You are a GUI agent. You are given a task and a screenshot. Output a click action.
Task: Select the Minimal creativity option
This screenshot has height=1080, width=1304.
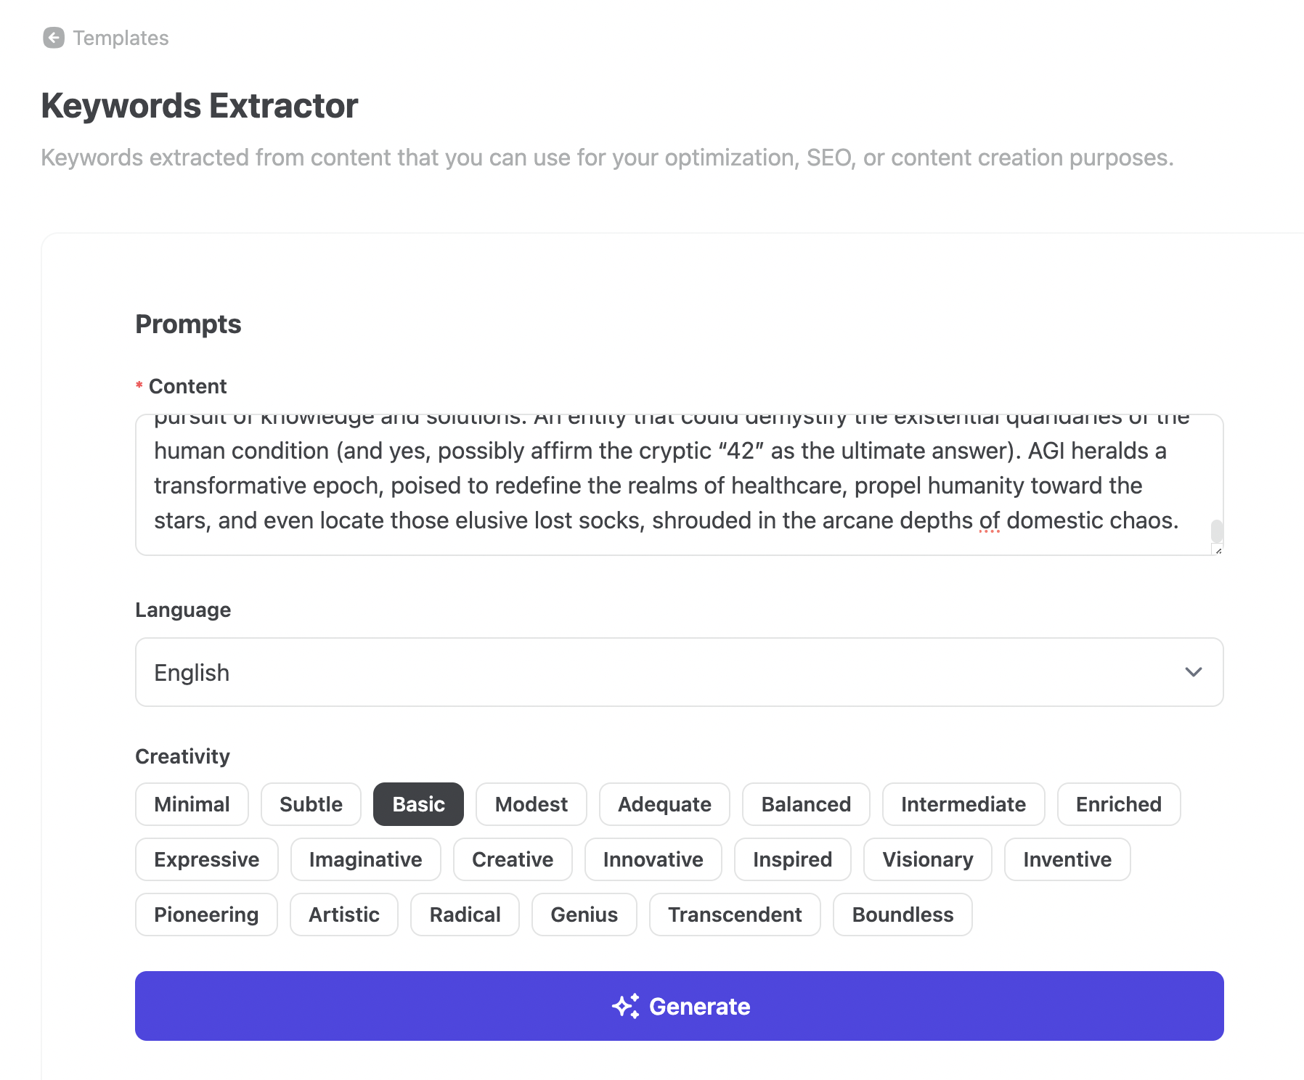point(192,804)
